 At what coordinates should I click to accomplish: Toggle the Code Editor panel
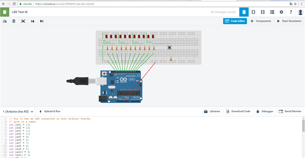click(x=235, y=21)
